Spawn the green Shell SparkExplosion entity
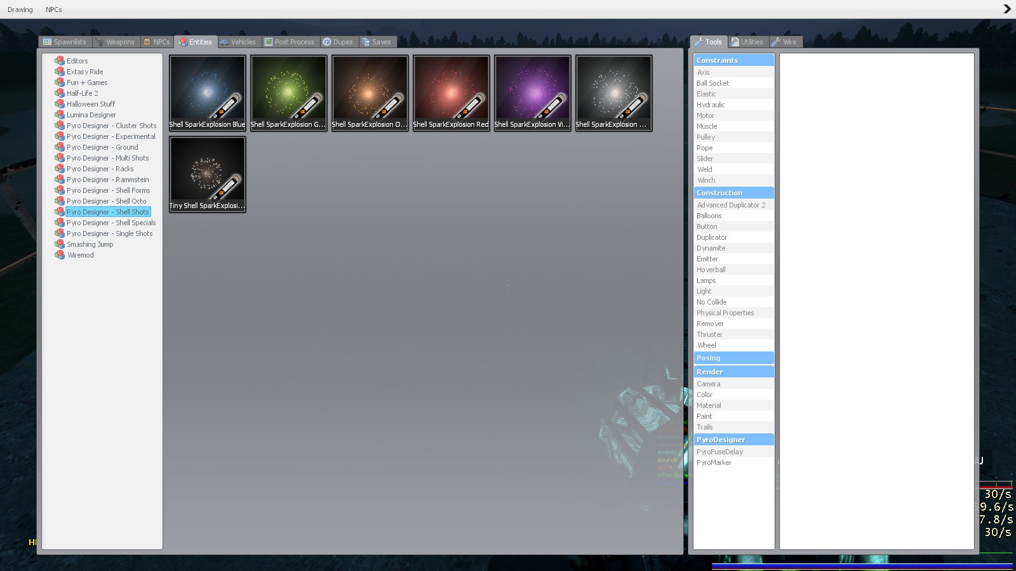Image resolution: width=1016 pixels, height=571 pixels. pyautogui.click(x=288, y=93)
